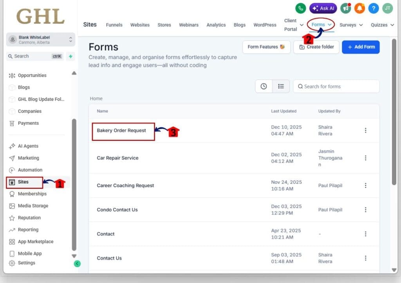Click the megaphone announcements icon
The image size is (401, 283).
pyautogui.click(x=346, y=8)
